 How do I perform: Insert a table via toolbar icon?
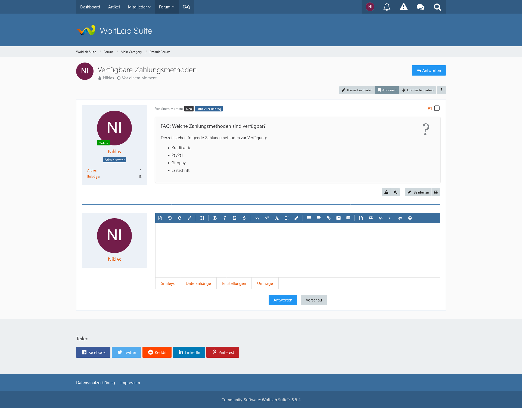(348, 218)
